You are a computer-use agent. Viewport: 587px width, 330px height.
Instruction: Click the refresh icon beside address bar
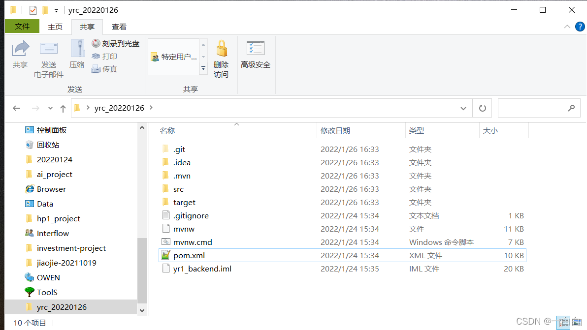(x=482, y=108)
